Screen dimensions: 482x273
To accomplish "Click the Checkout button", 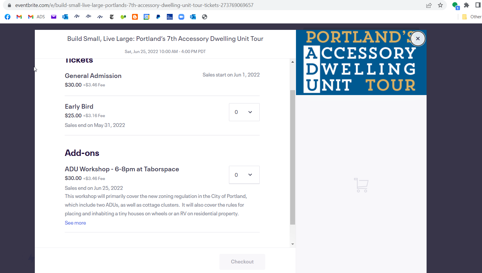I will click(242, 262).
